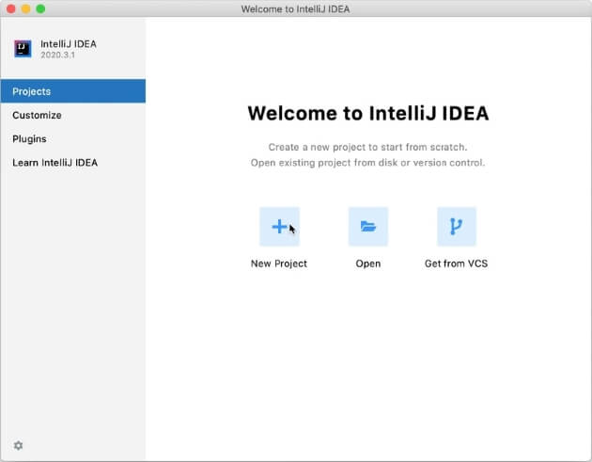
Task: Open the settings gear in bottom corner
Action: (18, 445)
